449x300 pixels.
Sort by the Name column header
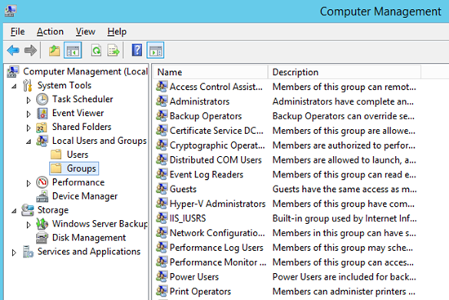(x=210, y=72)
